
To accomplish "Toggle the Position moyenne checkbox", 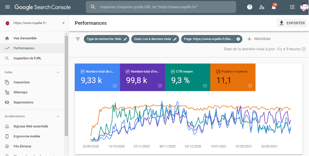I will (x=218, y=72).
